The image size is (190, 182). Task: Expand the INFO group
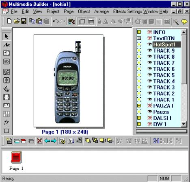[139, 32]
